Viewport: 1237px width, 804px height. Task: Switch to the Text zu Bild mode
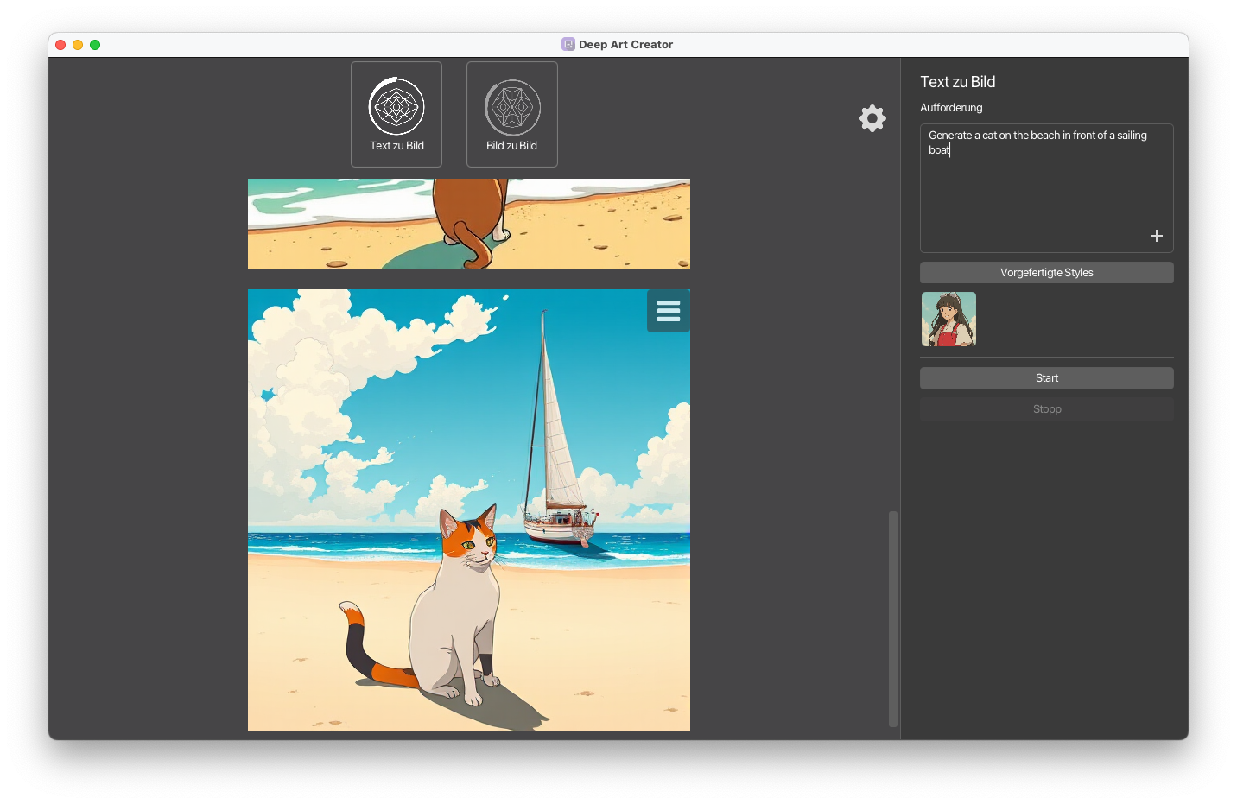pos(396,114)
